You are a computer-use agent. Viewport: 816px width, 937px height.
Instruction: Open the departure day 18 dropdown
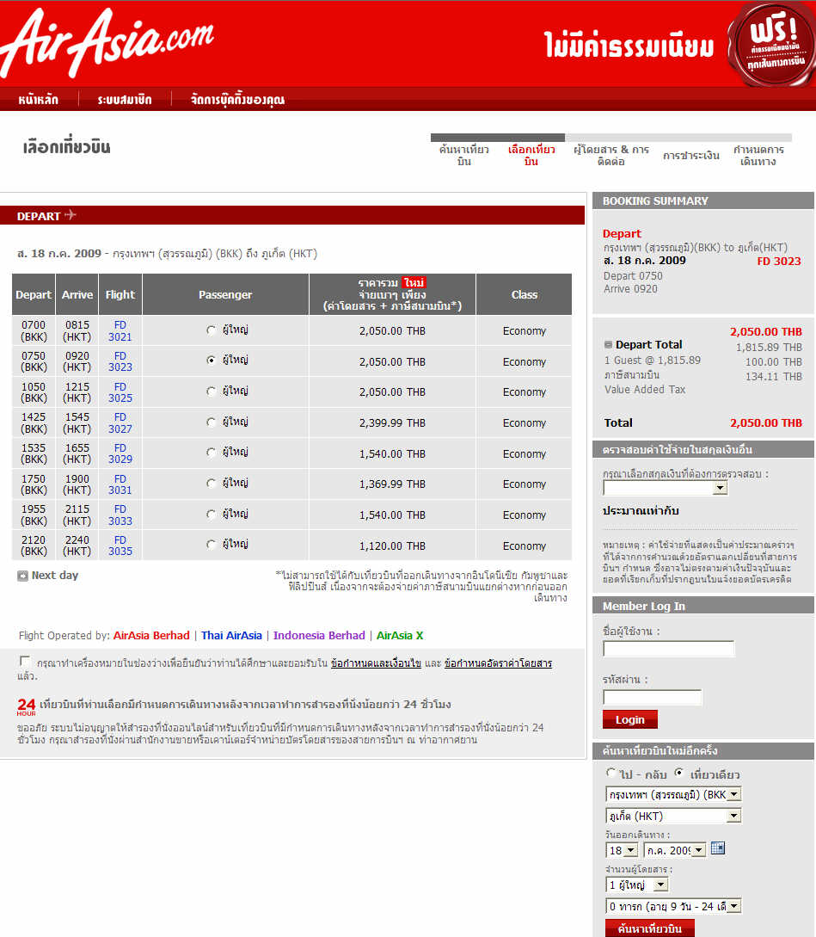click(622, 850)
